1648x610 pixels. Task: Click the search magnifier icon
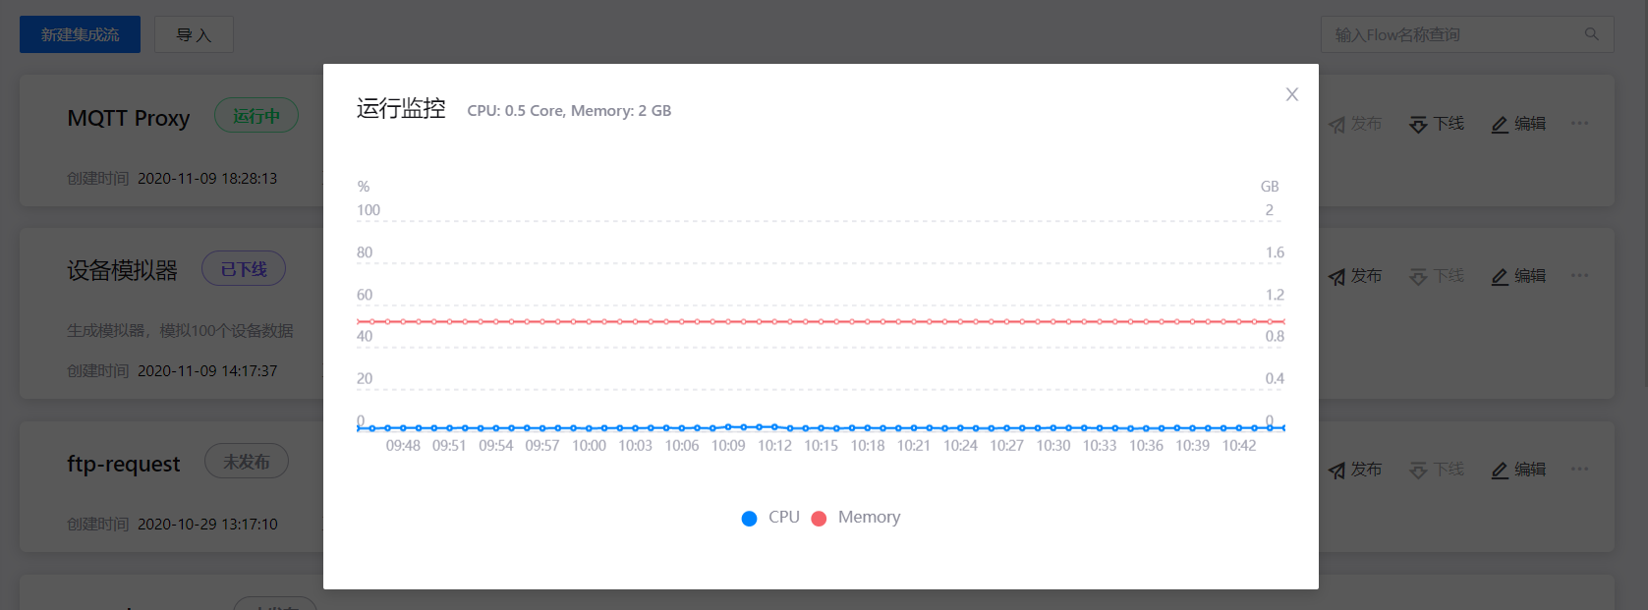(x=1591, y=34)
